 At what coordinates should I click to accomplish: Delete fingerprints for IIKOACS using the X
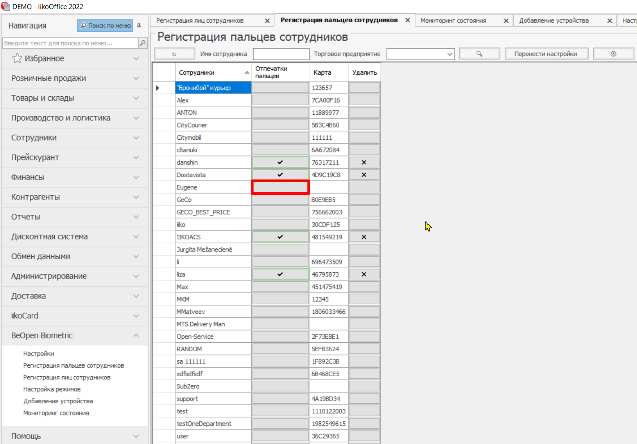364,237
